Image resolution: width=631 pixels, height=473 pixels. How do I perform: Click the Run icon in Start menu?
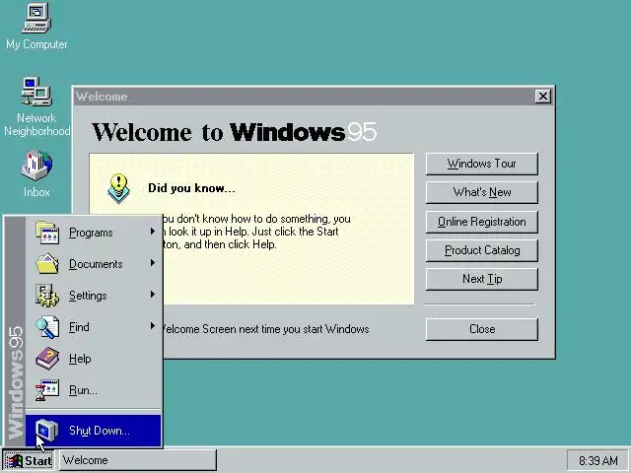point(47,390)
